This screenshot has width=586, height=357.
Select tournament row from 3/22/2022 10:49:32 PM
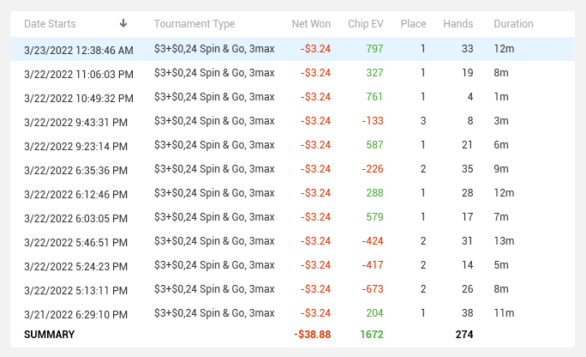[x=292, y=97]
